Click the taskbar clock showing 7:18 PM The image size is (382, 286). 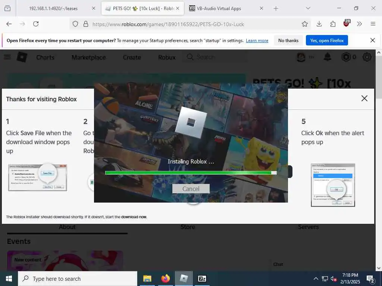click(x=350, y=279)
